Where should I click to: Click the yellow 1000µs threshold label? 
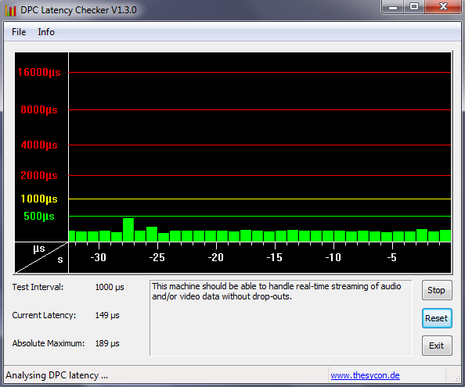point(39,199)
